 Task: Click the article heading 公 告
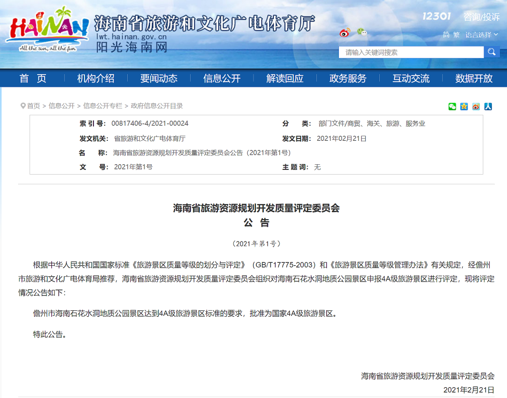coord(256,223)
